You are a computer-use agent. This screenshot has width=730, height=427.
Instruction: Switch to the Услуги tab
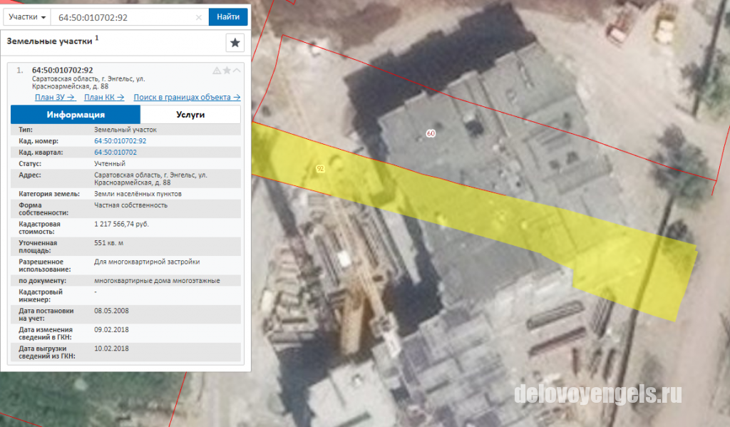190,115
